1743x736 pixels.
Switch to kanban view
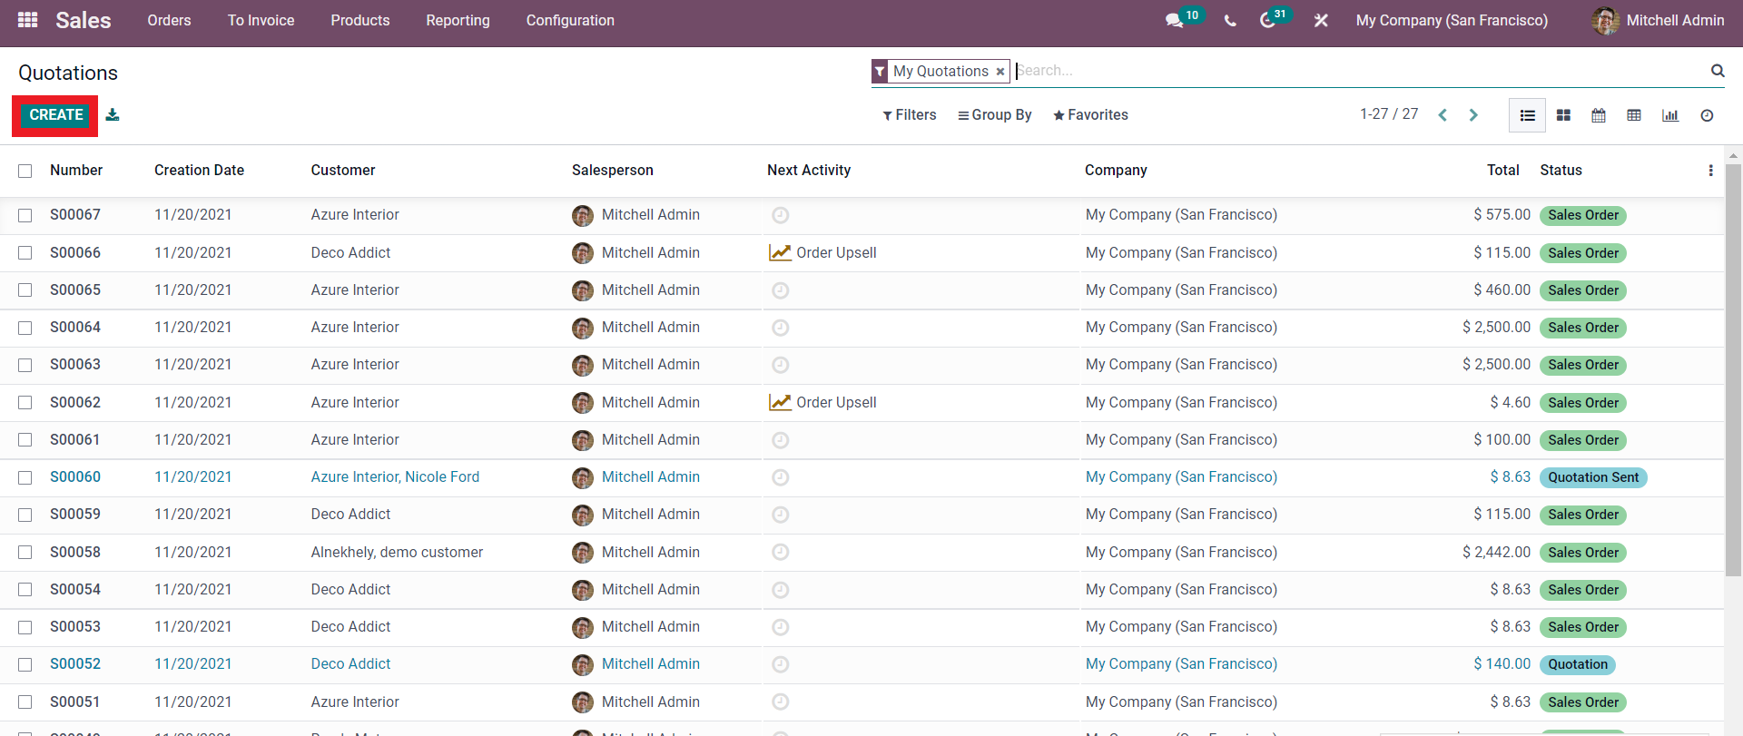point(1563,115)
